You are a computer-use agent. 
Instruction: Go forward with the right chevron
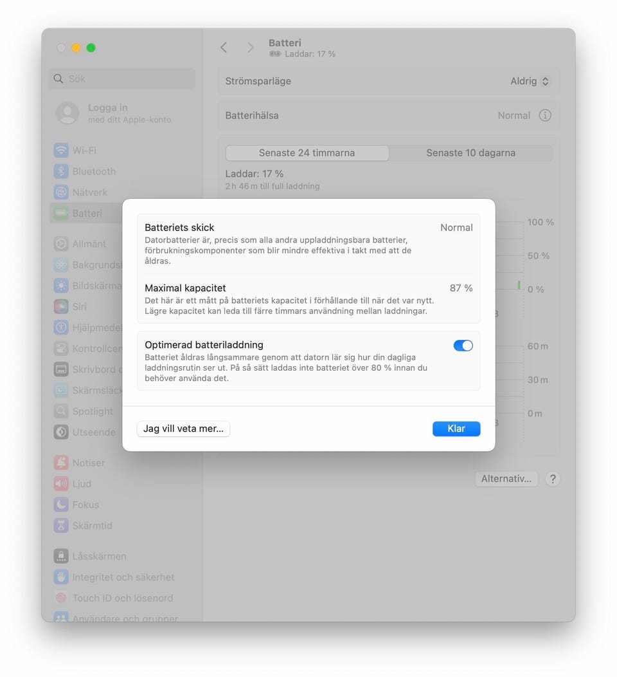[250, 48]
